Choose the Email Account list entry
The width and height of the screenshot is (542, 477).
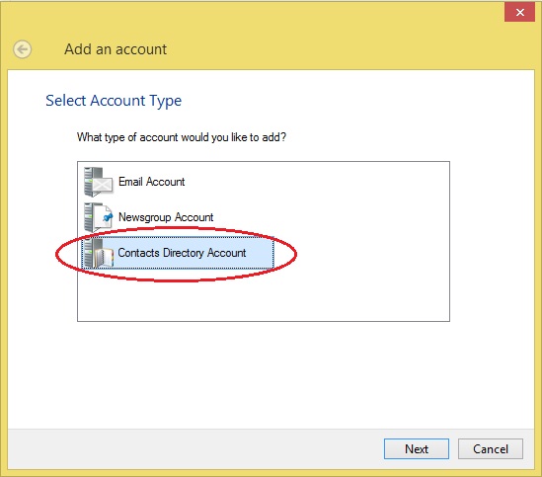pyautogui.click(x=134, y=182)
